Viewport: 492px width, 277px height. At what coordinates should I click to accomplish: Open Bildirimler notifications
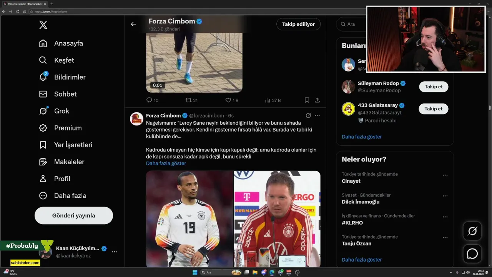(62, 77)
